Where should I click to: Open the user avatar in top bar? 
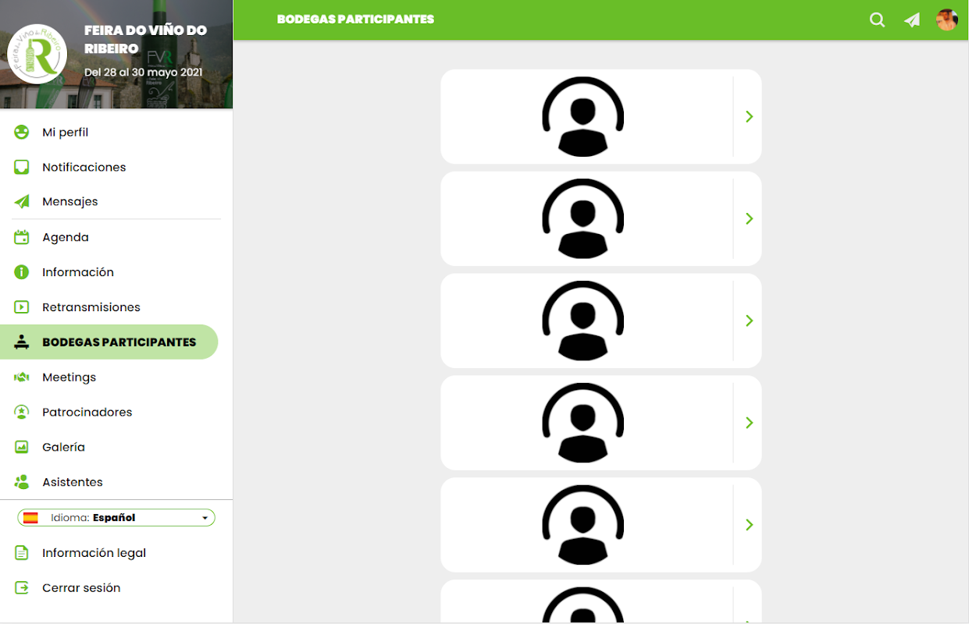point(947,20)
